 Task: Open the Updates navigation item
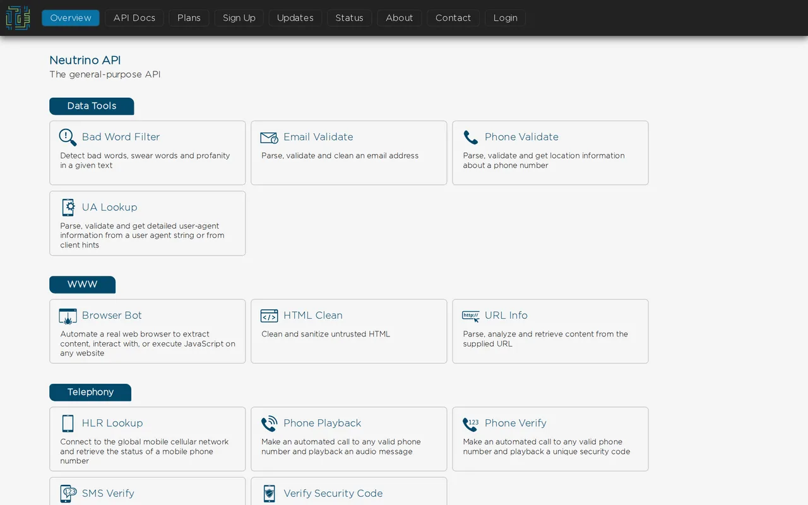[295, 18]
